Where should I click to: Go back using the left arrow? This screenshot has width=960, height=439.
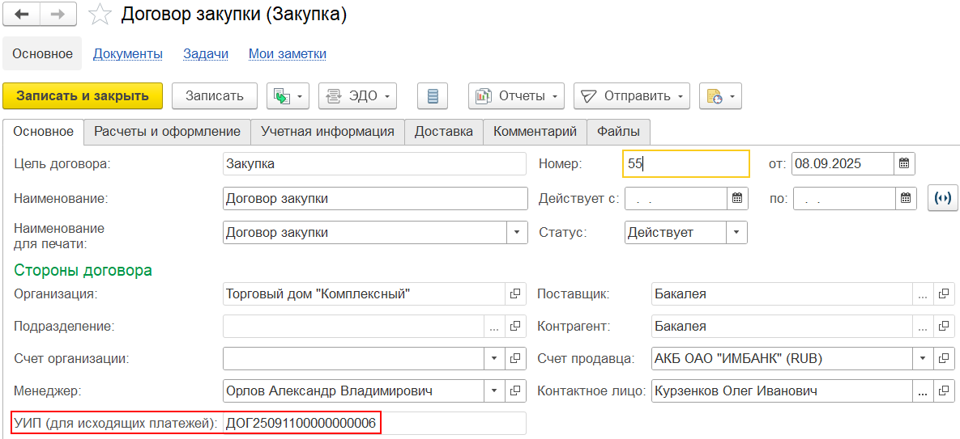pos(22,15)
